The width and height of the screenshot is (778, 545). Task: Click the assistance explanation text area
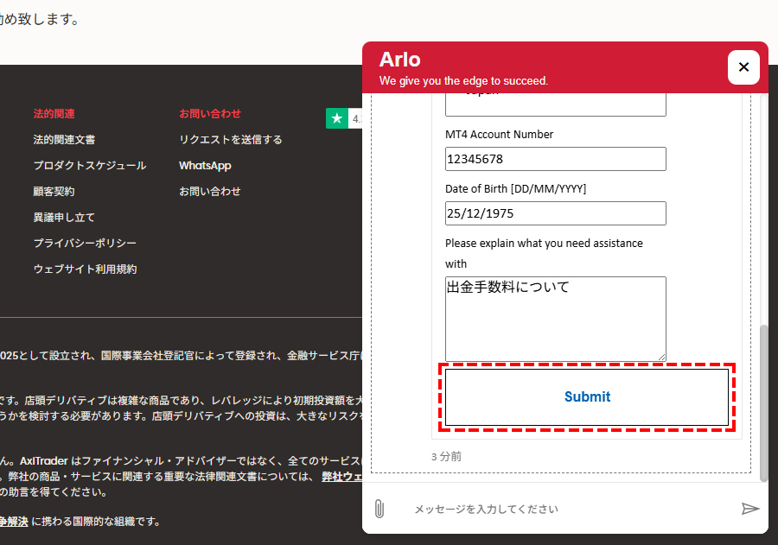pyautogui.click(x=555, y=318)
